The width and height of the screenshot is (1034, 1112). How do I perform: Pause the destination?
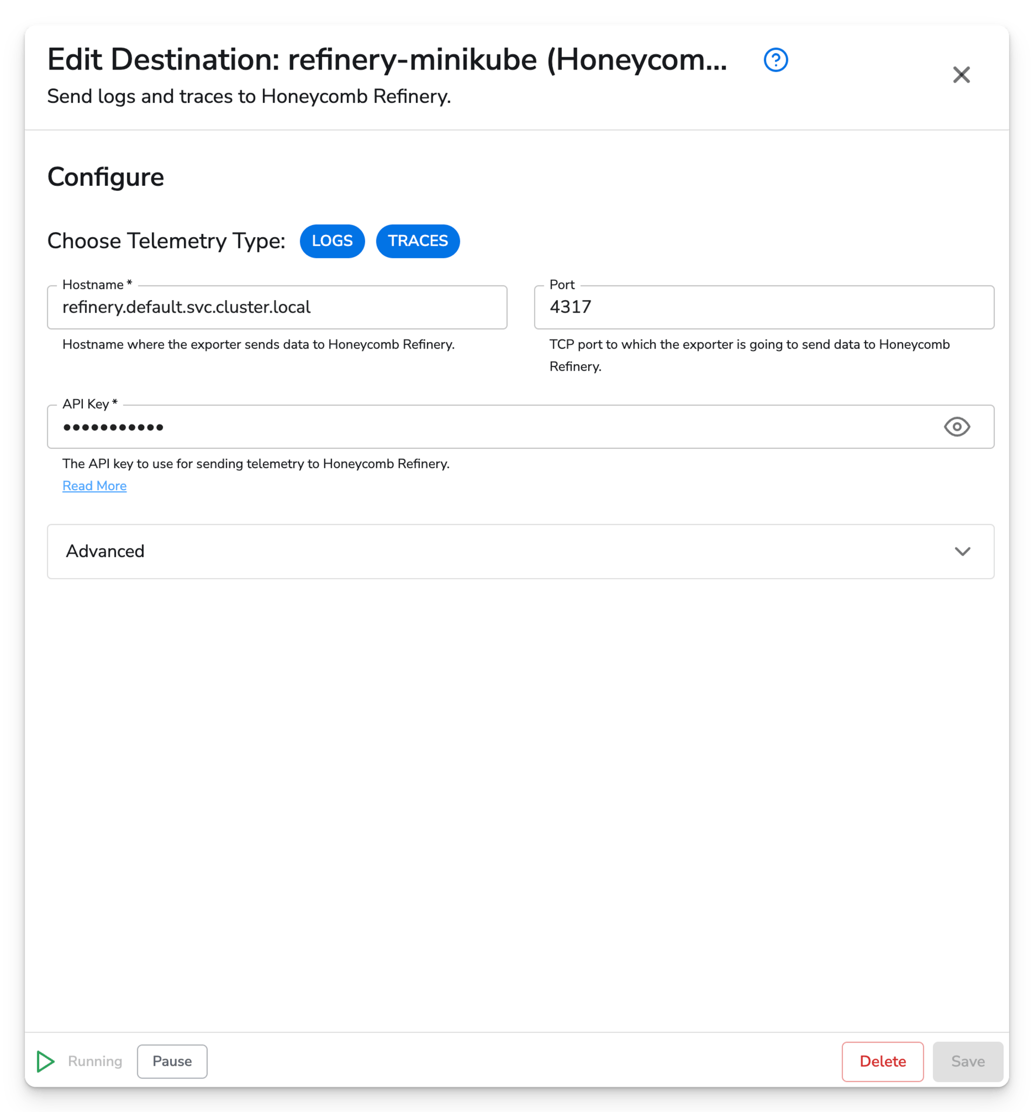[x=172, y=1061]
